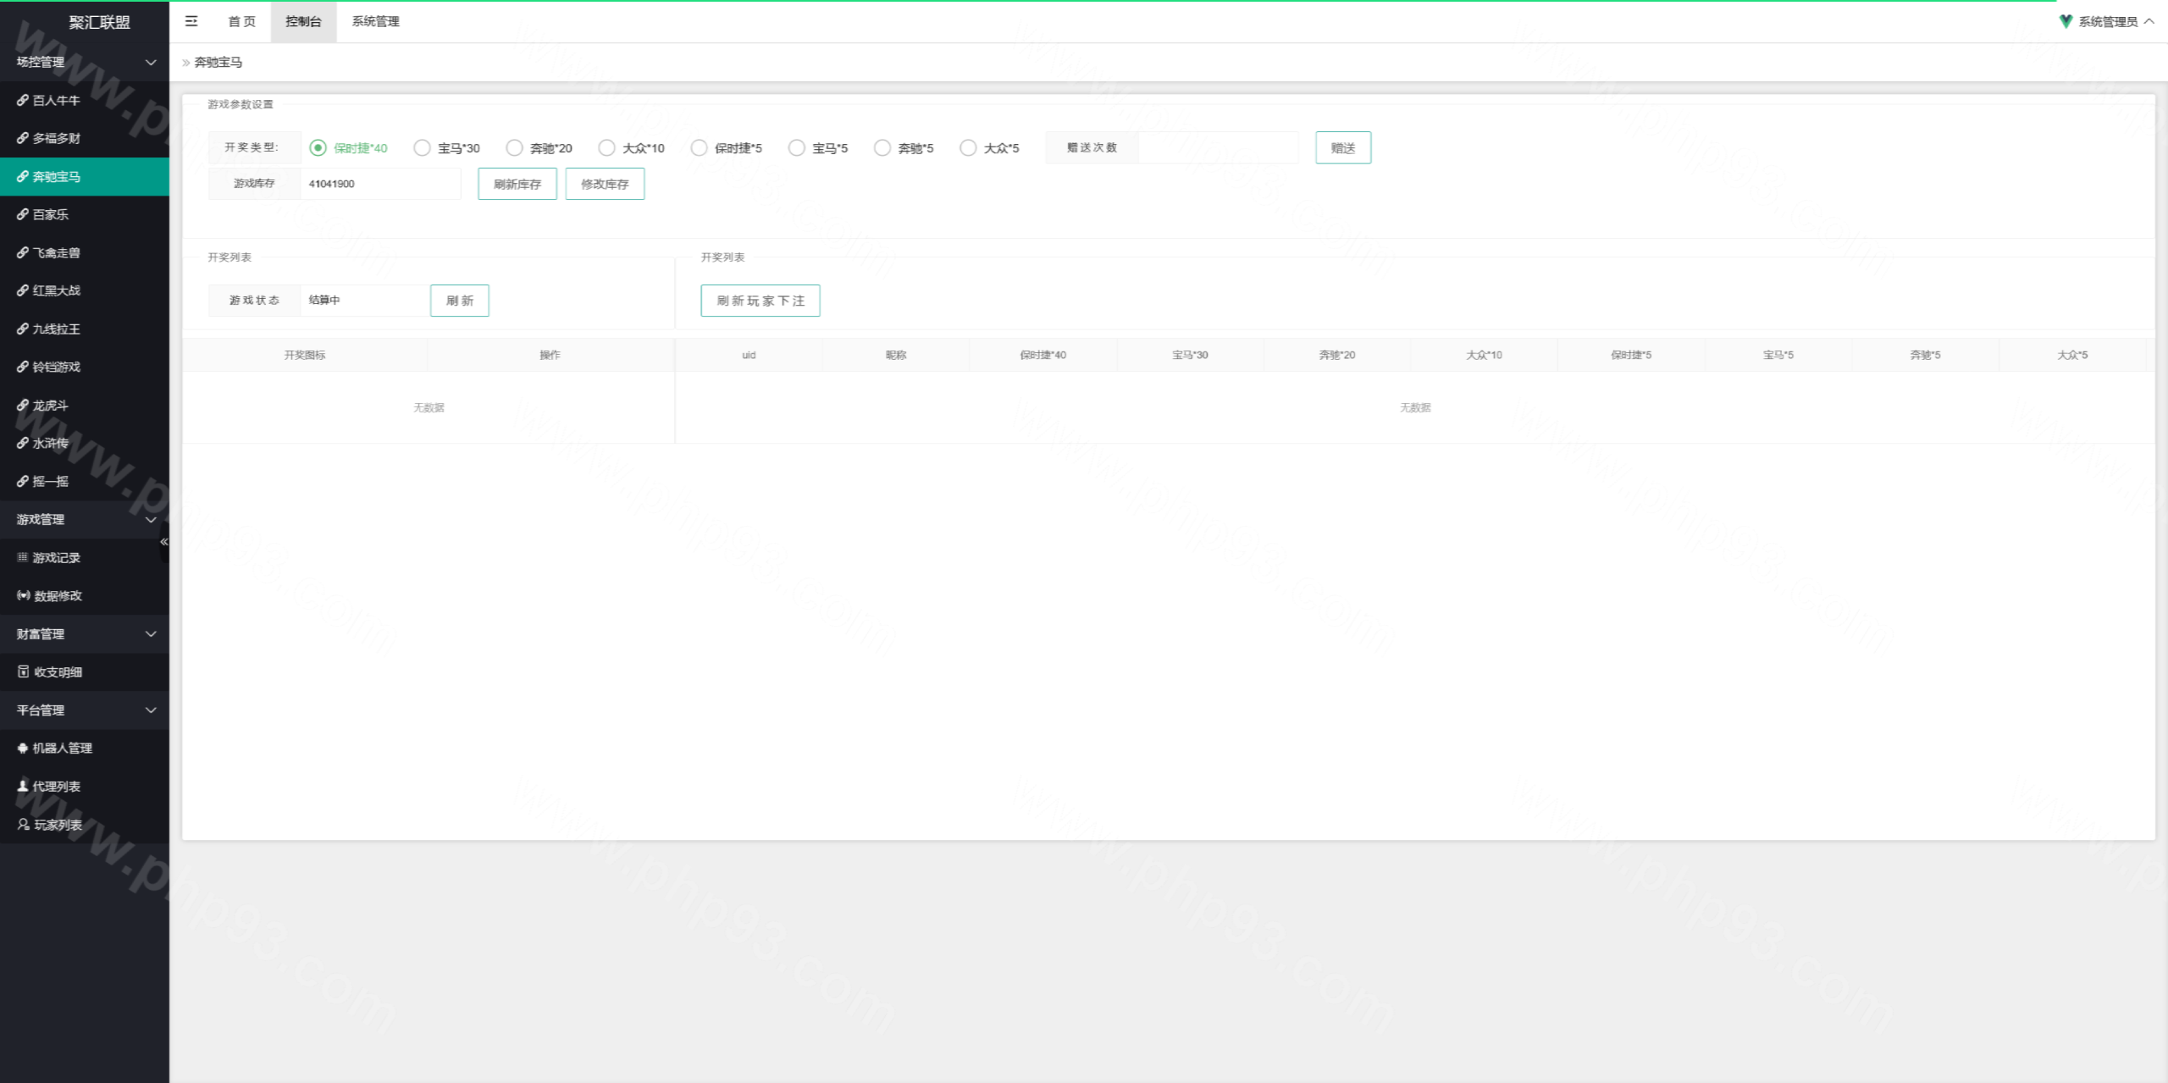Select the 大众*5 radio option

(x=968, y=148)
